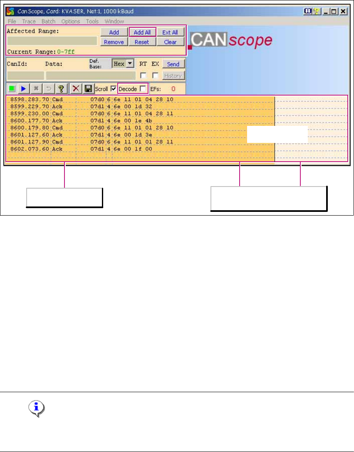Click the Add button
The width and height of the screenshot is (354, 452).
[114, 32]
